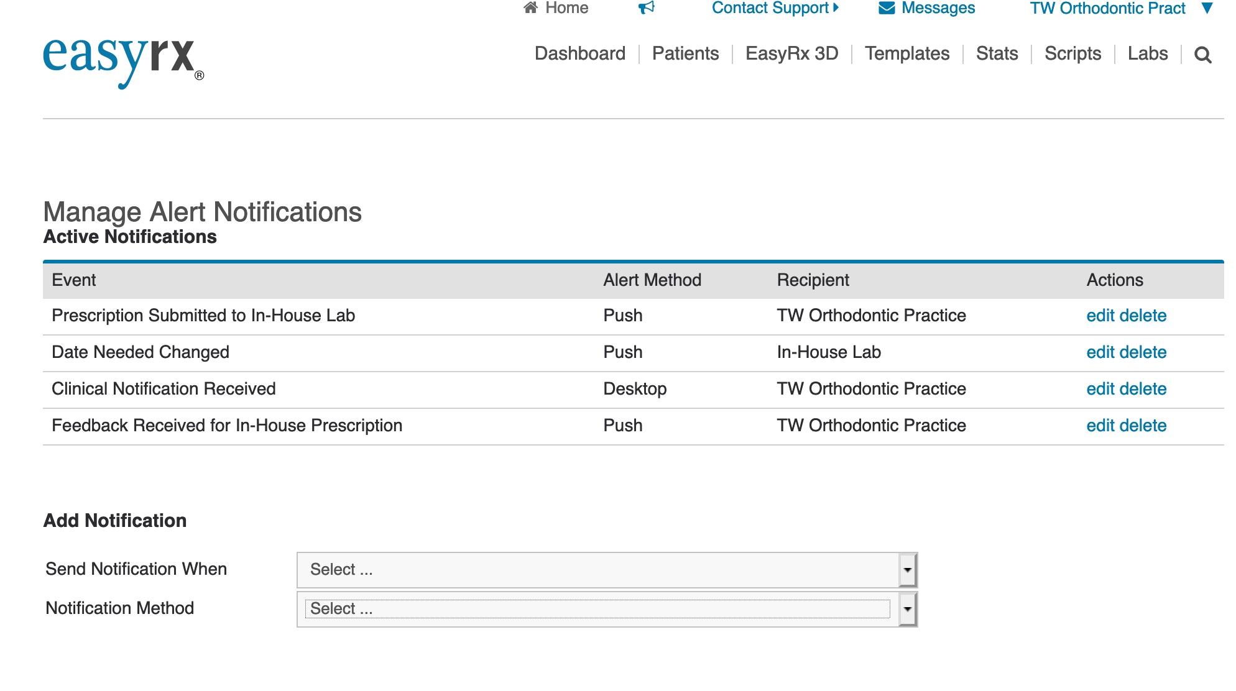The image size is (1236, 691).
Task: Click the magnifier search icon
Action: pos(1203,55)
